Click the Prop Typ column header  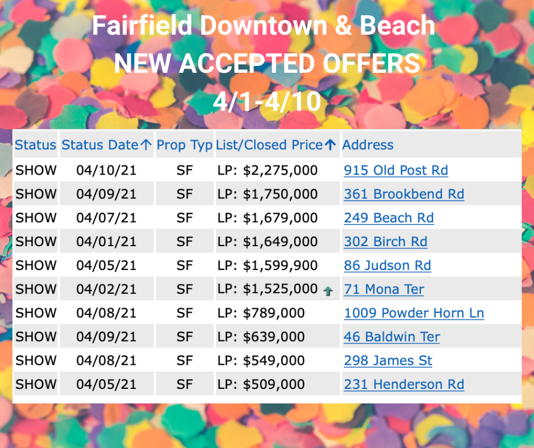pyautogui.click(x=184, y=145)
